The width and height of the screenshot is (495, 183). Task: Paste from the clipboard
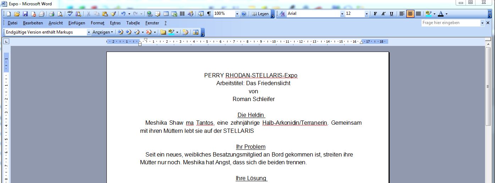coord(105,14)
